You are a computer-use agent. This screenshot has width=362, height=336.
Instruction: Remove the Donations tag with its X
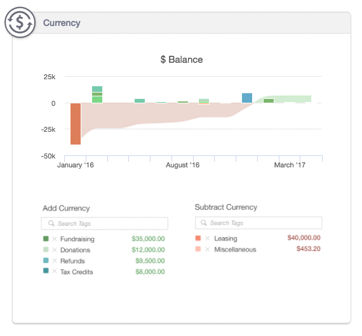pyautogui.click(x=55, y=250)
